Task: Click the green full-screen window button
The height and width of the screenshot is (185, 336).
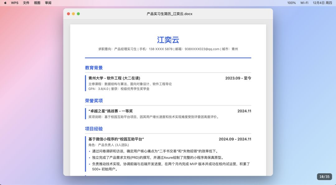Action: click(78, 14)
